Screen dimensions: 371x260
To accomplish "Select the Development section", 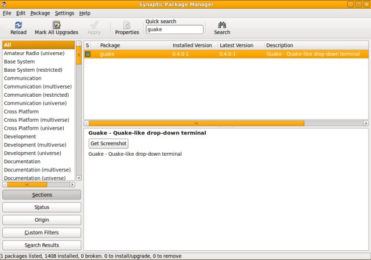I will (39, 137).
